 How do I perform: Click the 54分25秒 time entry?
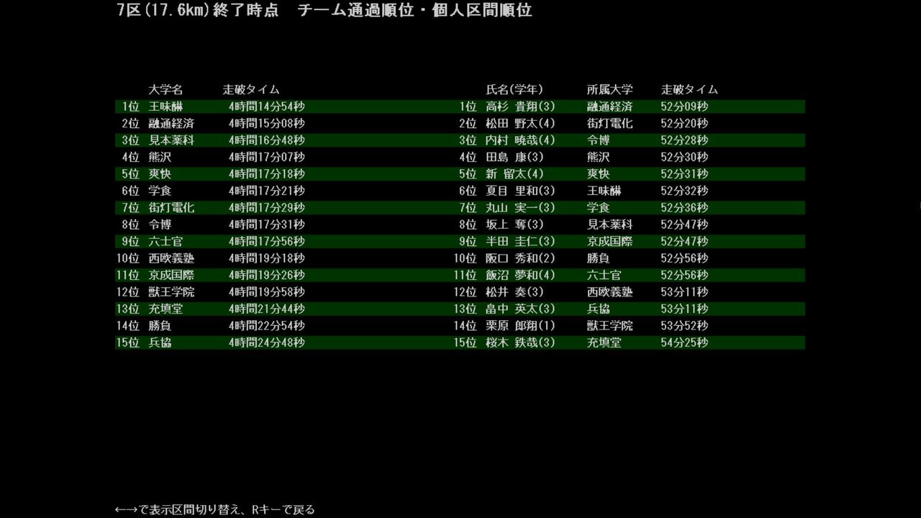click(684, 342)
